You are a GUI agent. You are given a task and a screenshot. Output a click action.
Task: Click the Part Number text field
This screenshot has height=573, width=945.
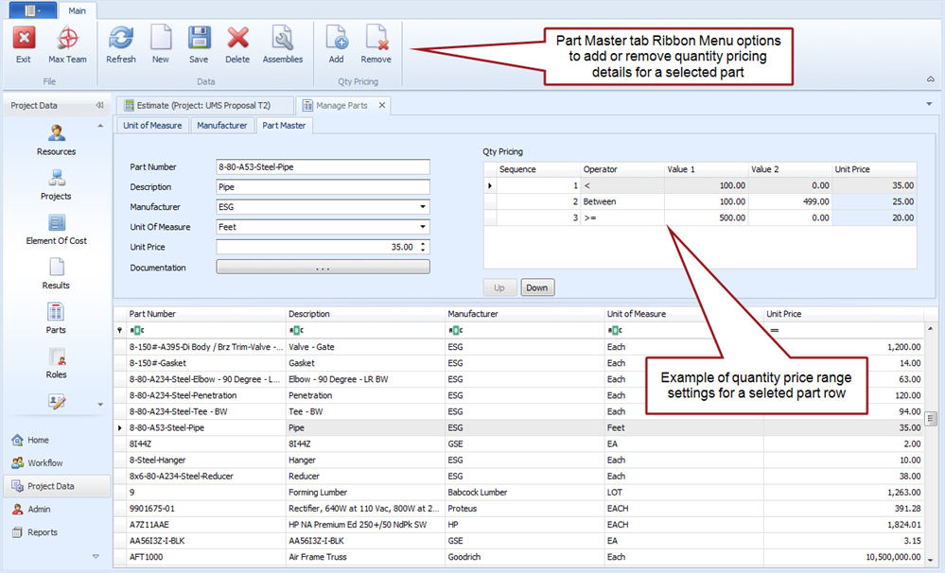(x=323, y=167)
